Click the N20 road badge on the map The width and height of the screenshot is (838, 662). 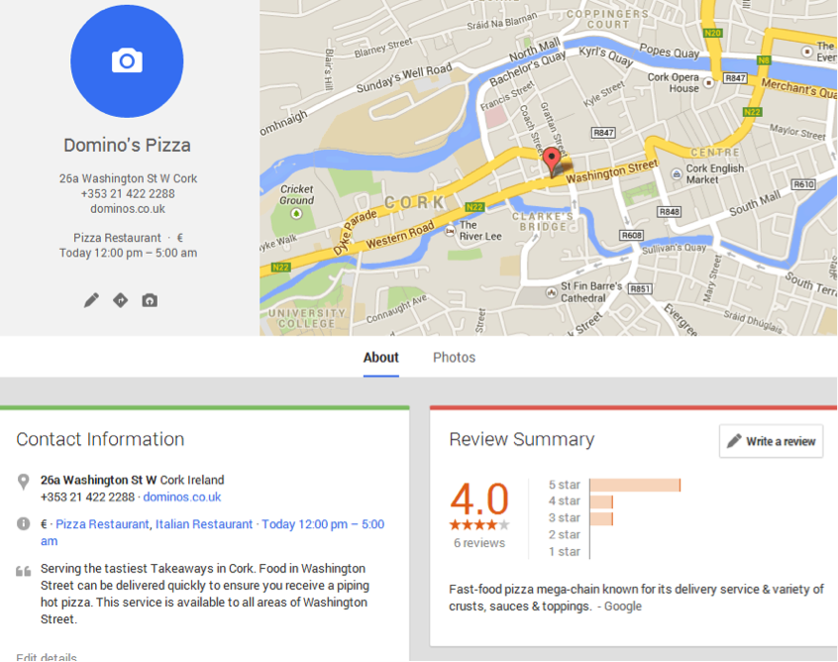pyautogui.click(x=713, y=33)
